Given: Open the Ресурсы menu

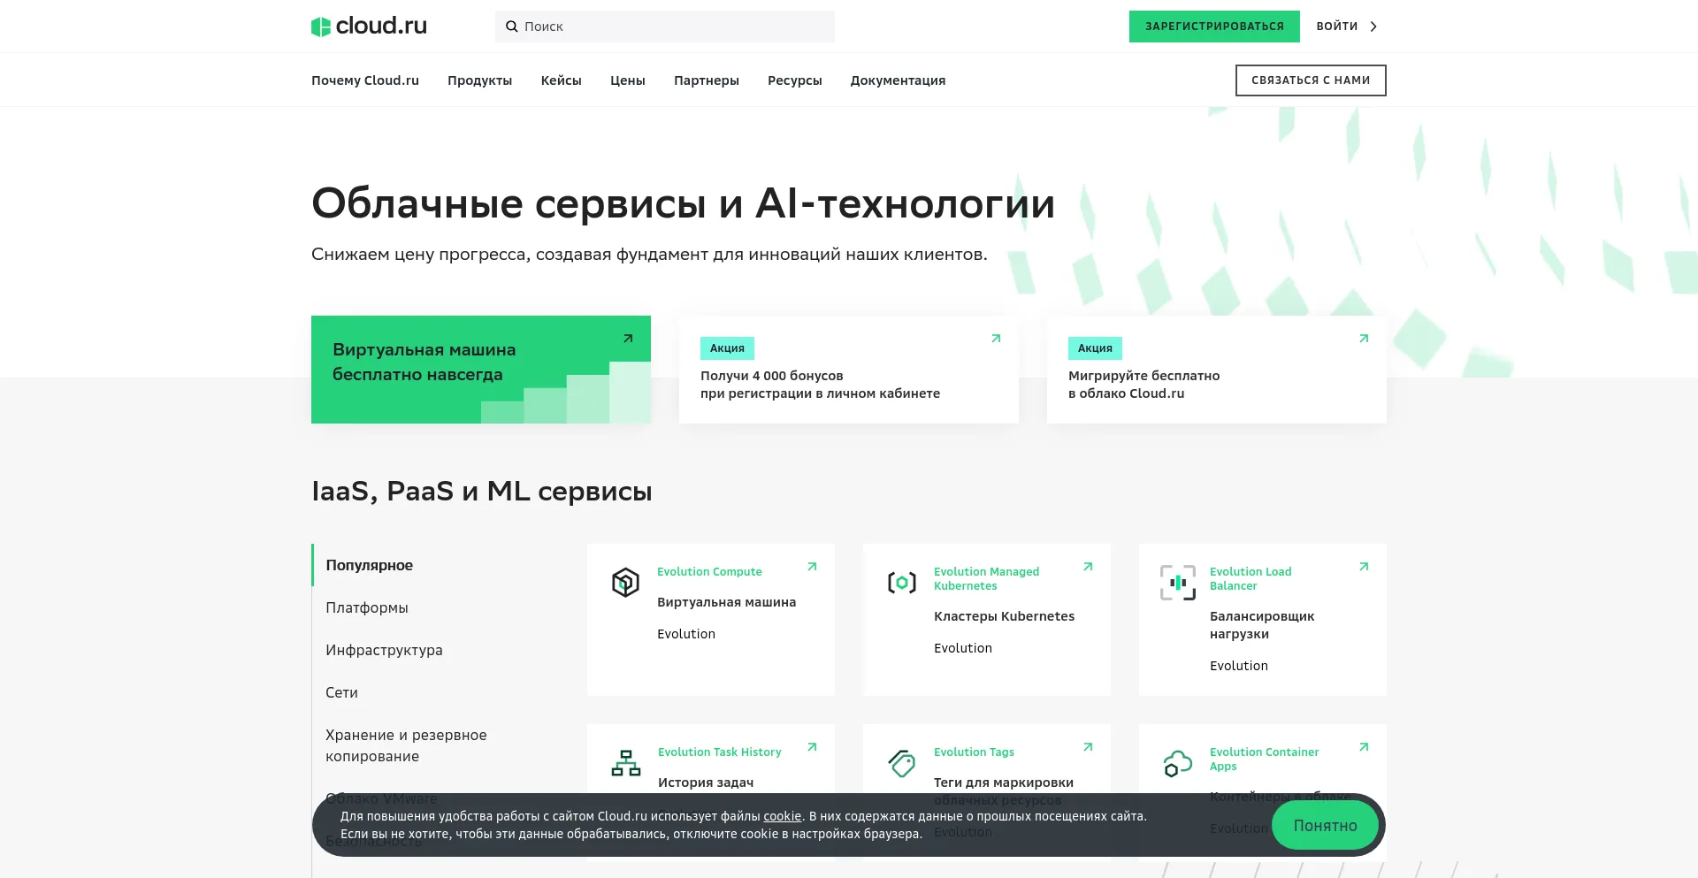Looking at the screenshot, I should (793, 80).
